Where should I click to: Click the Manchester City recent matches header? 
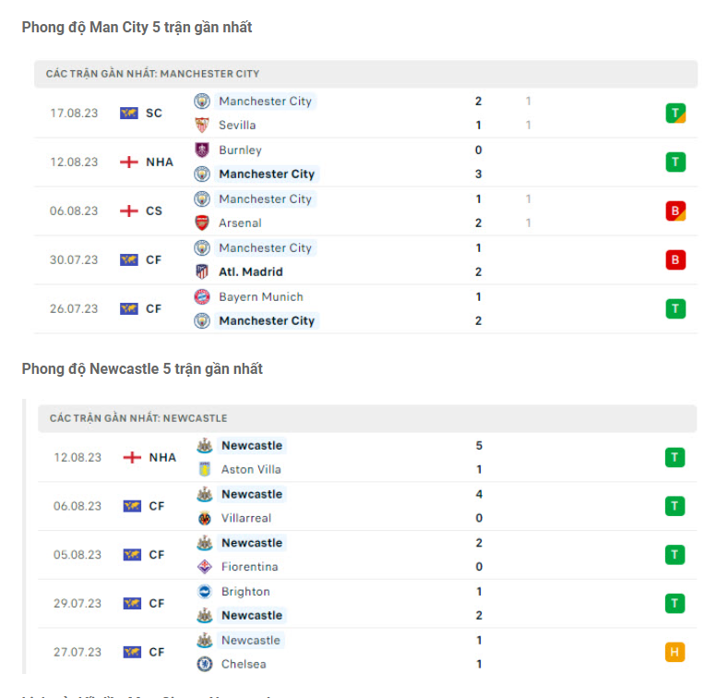tap(153, 74)
